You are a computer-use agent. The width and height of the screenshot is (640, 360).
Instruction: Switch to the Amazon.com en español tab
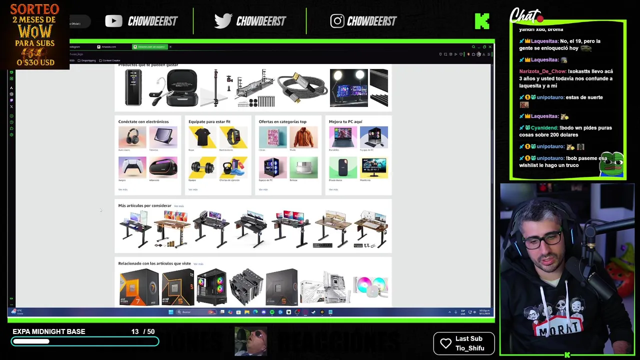tap(149, 46)
